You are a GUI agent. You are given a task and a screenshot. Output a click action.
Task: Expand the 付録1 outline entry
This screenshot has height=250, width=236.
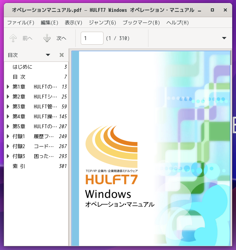[8, 136]
